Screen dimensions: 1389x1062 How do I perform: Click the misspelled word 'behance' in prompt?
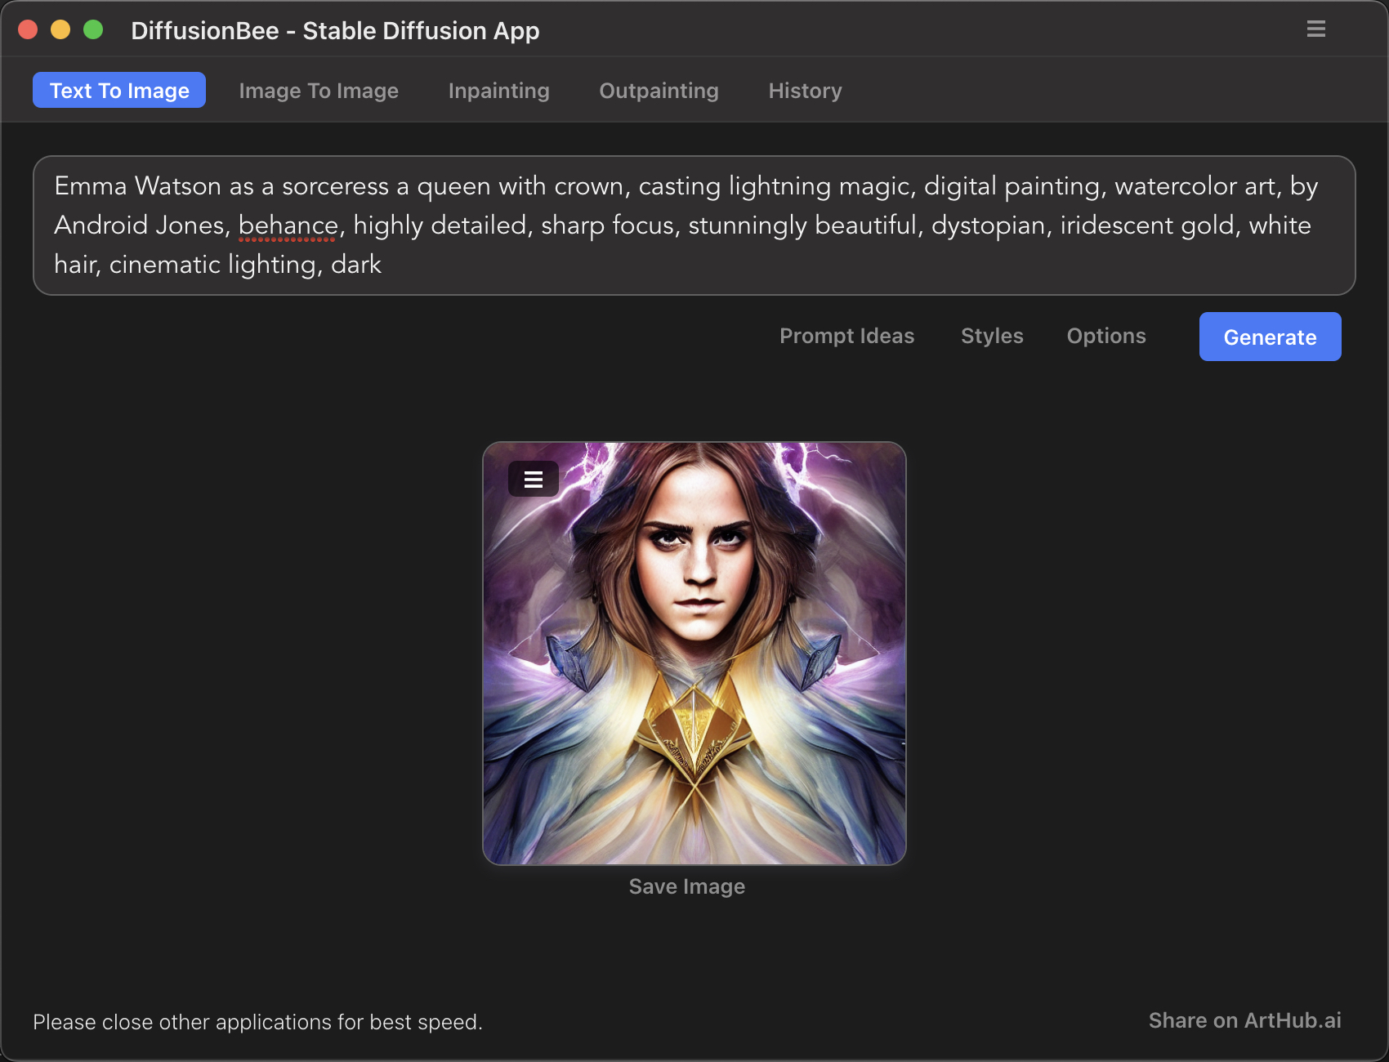click(x=288, y=225)
